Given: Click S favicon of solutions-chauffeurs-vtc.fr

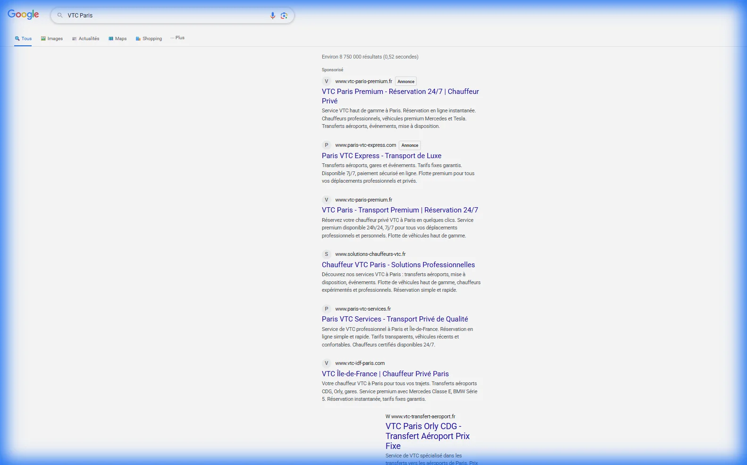Looking at the screenshot, I should tap(326, 254).
